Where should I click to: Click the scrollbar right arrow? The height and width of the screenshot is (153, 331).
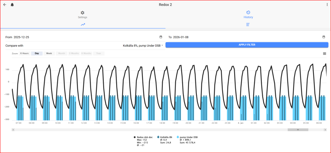coord(325,130)
